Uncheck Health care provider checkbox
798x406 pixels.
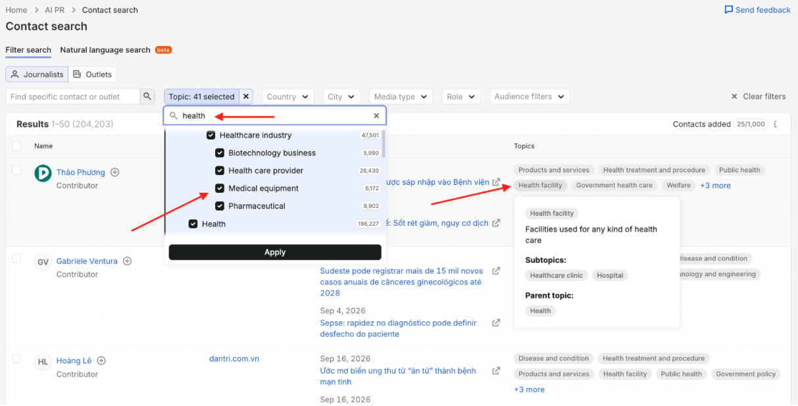coord(220,171)
